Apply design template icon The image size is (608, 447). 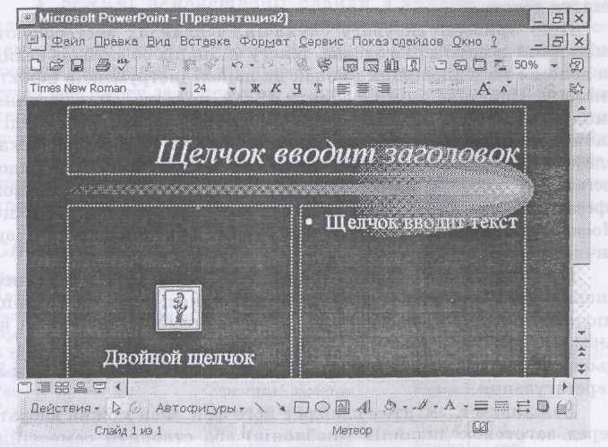480,65
